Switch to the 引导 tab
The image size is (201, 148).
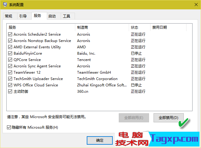point(24,16)
